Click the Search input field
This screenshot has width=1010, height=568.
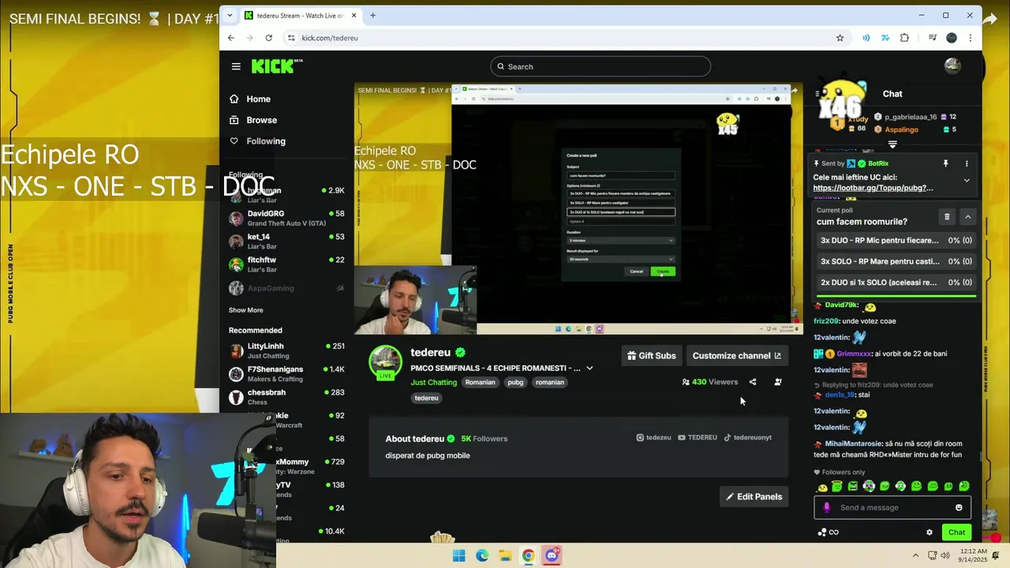coord(600,66)
